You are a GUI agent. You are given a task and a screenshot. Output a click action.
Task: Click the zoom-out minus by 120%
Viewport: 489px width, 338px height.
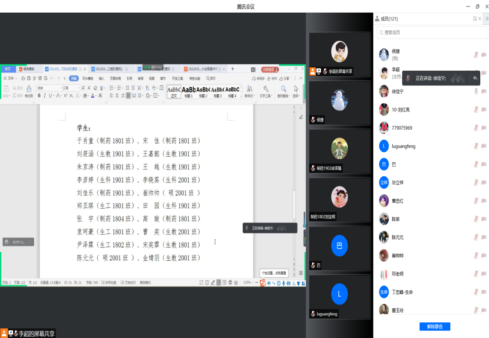point(256,282)
